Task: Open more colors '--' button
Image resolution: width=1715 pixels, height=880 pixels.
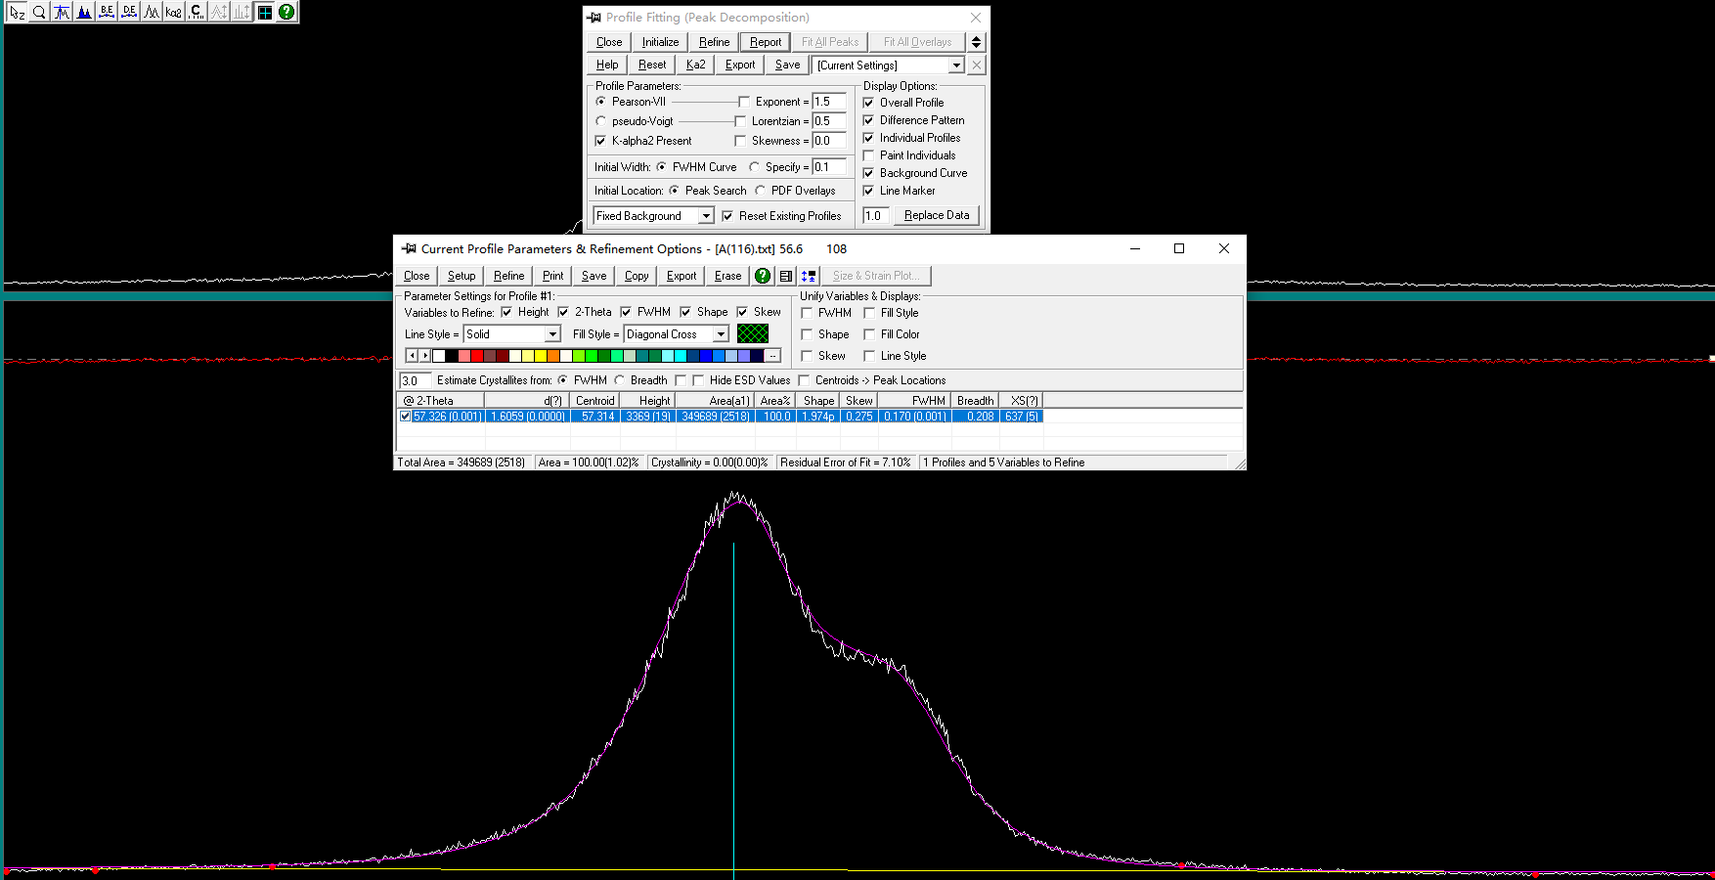Action: [773, 356]
